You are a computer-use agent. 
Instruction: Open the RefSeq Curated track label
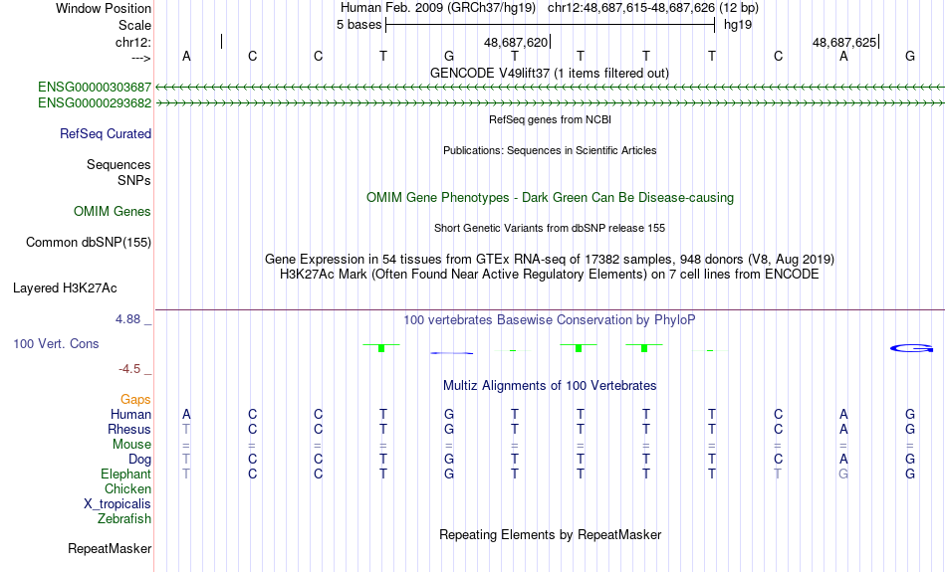click(106, 134)
